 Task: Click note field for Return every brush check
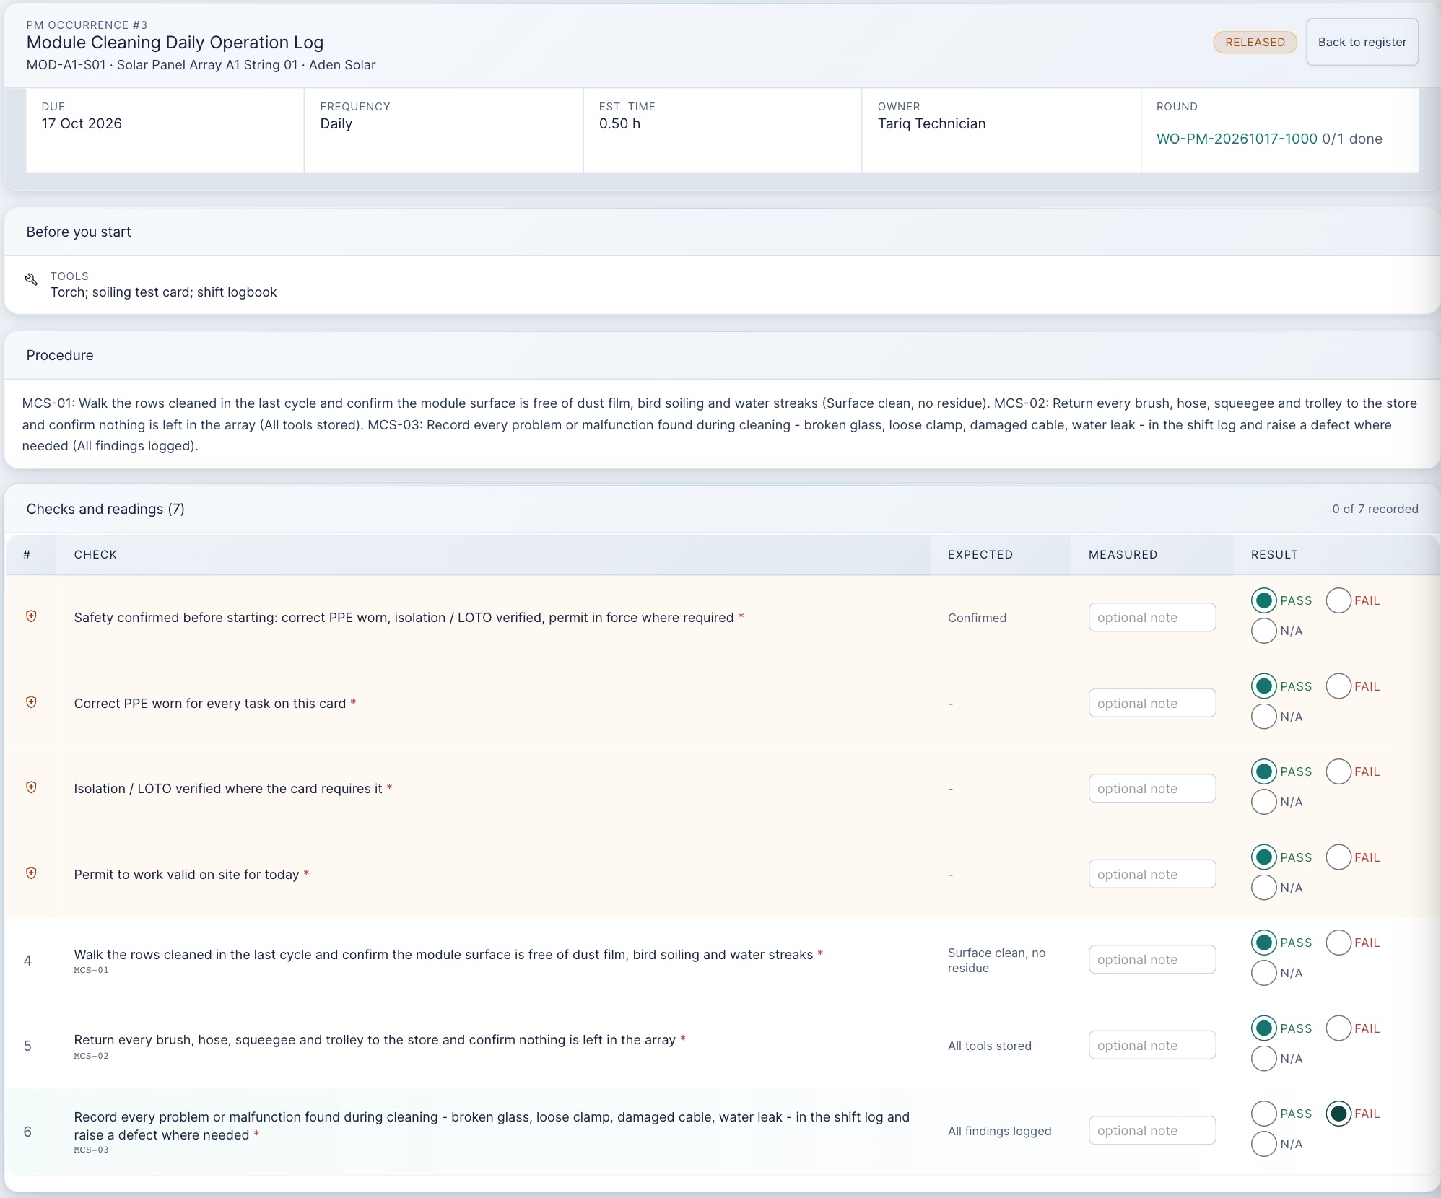coord(1152,1046)
